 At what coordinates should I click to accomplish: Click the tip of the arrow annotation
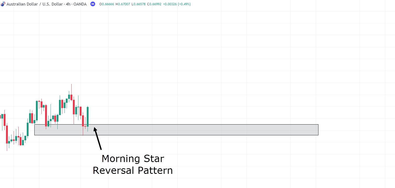tap(95, 128)
